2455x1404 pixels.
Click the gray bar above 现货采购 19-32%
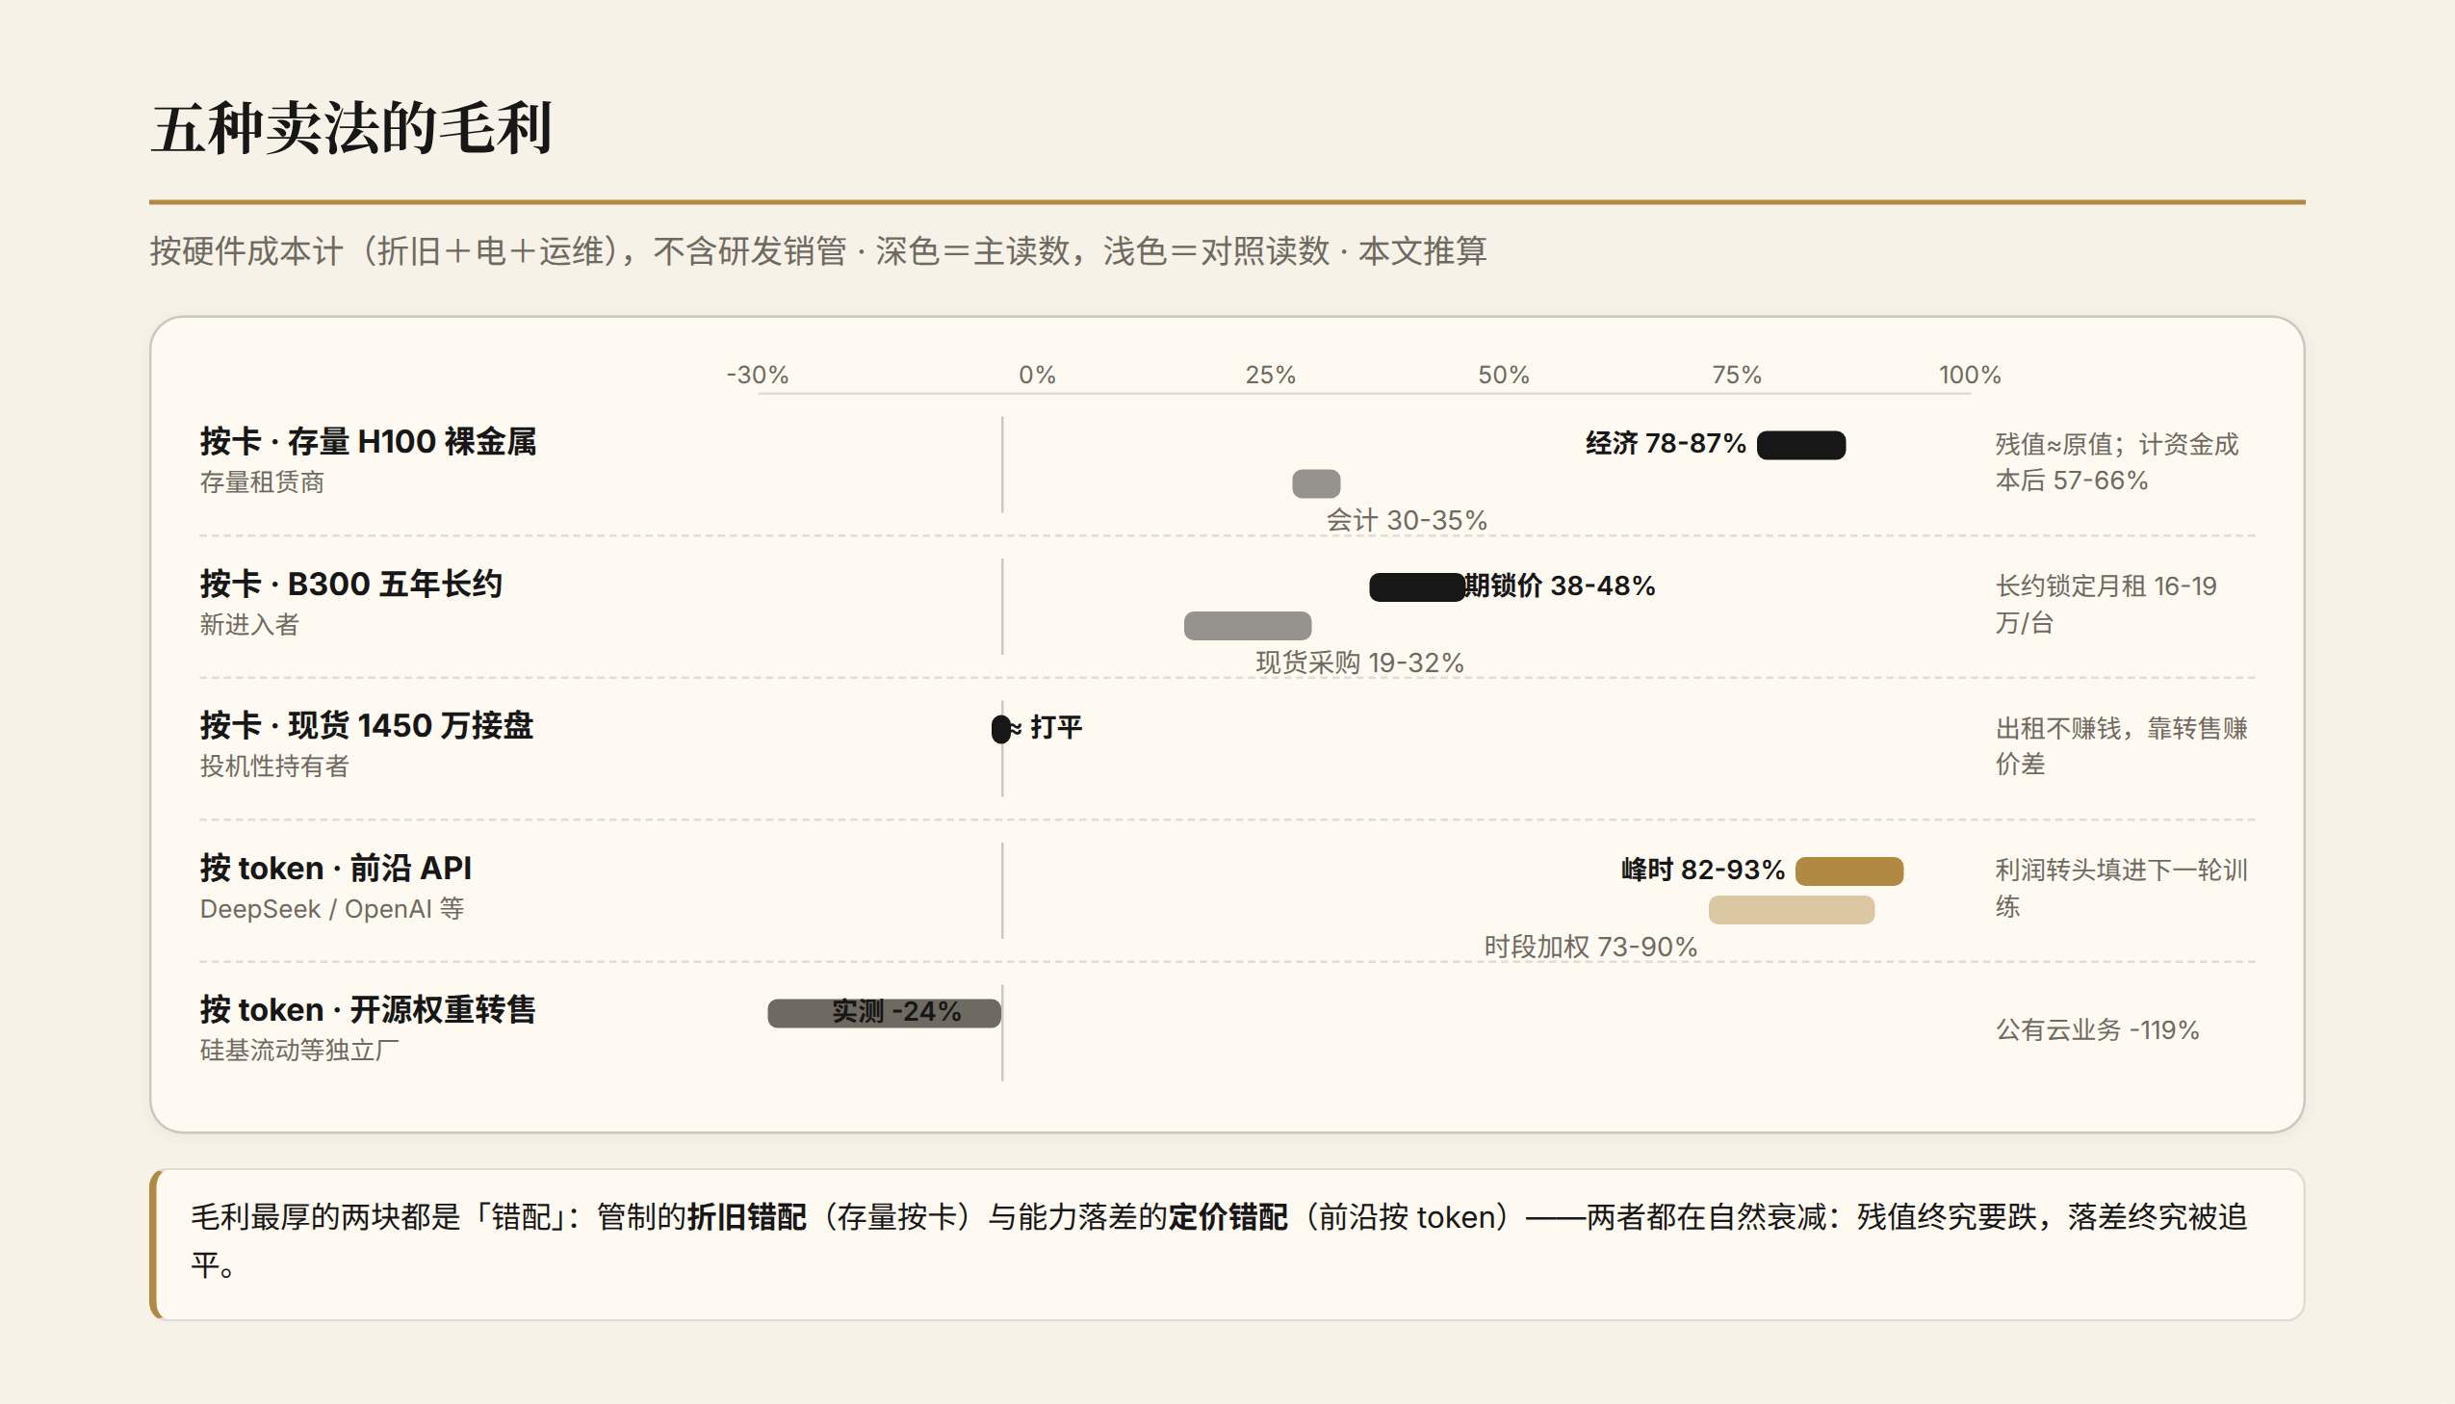pyautogui.click(x=1248, y=625)
